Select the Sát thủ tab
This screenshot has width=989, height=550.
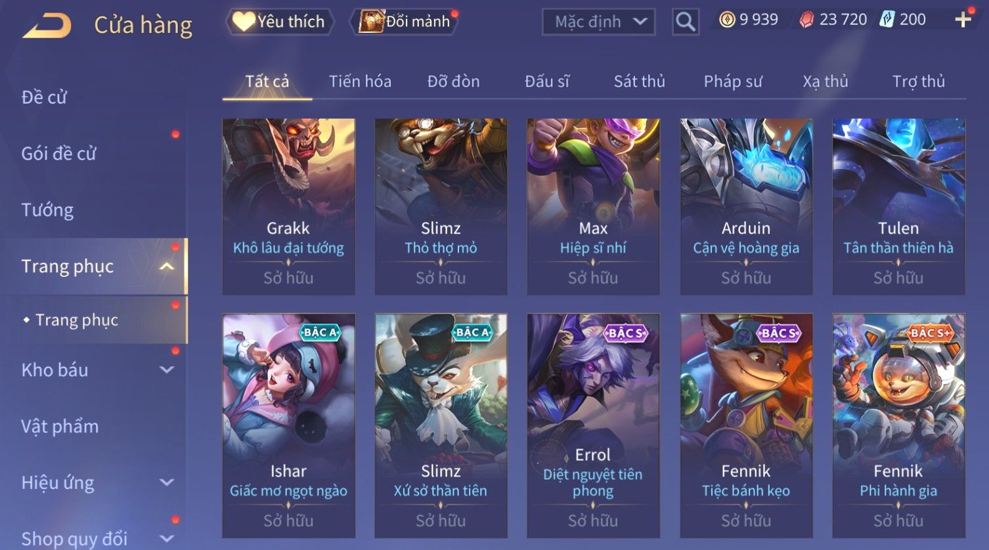click(x=639, y=81)
